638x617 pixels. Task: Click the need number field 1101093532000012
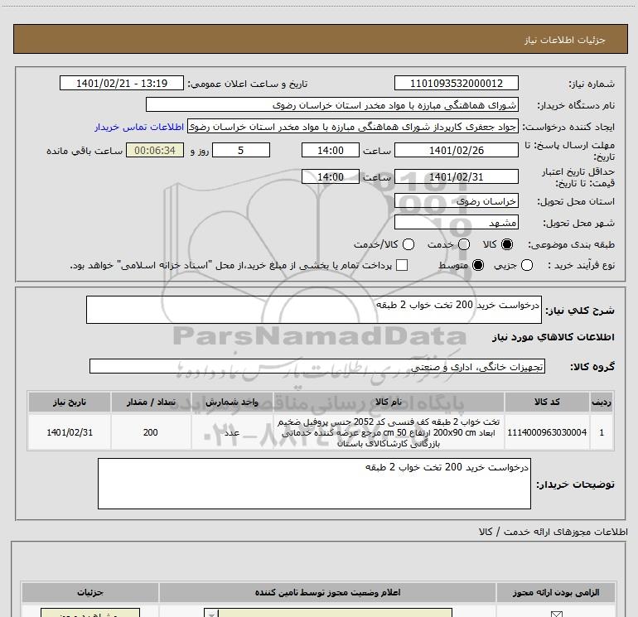456,83
